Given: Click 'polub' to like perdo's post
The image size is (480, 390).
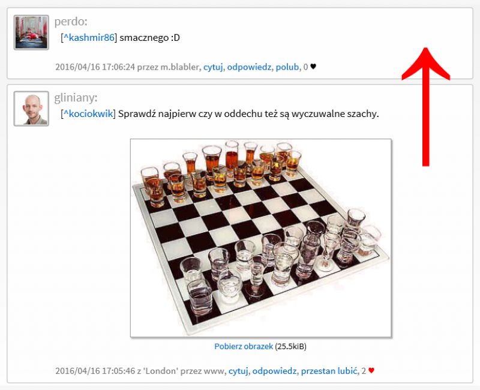Looking at the screenshot, I should tap(287, 67).
